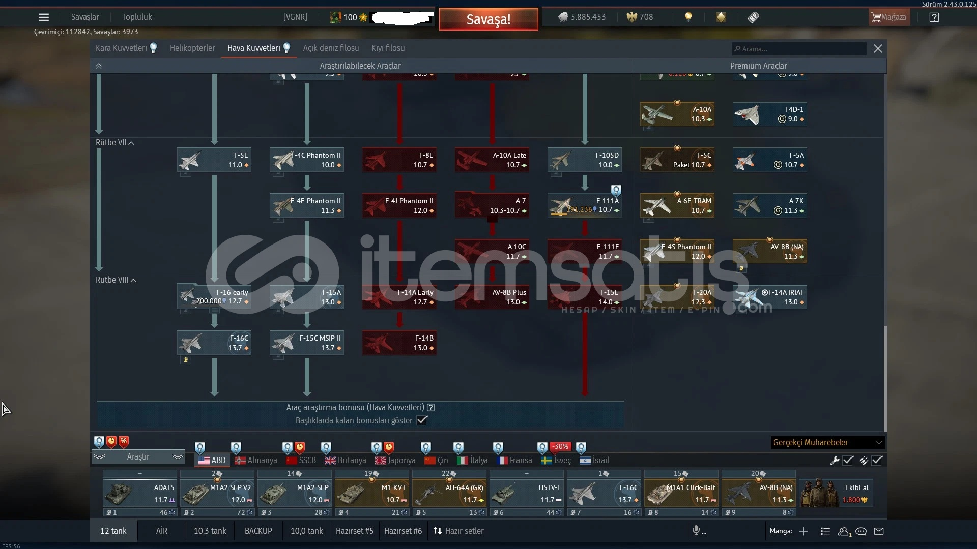Click the help question mark icon
This screenshot has height=549, width=977.
tap(934, 17)
